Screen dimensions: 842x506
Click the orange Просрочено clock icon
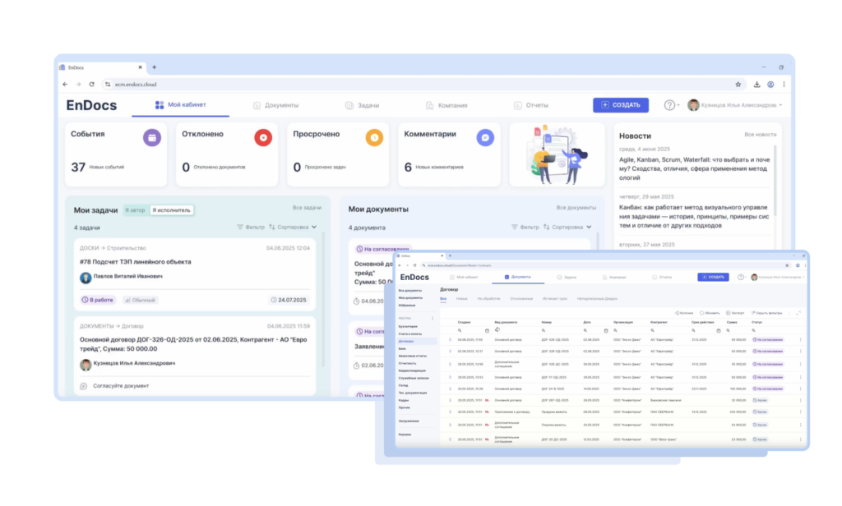point(374,138)
